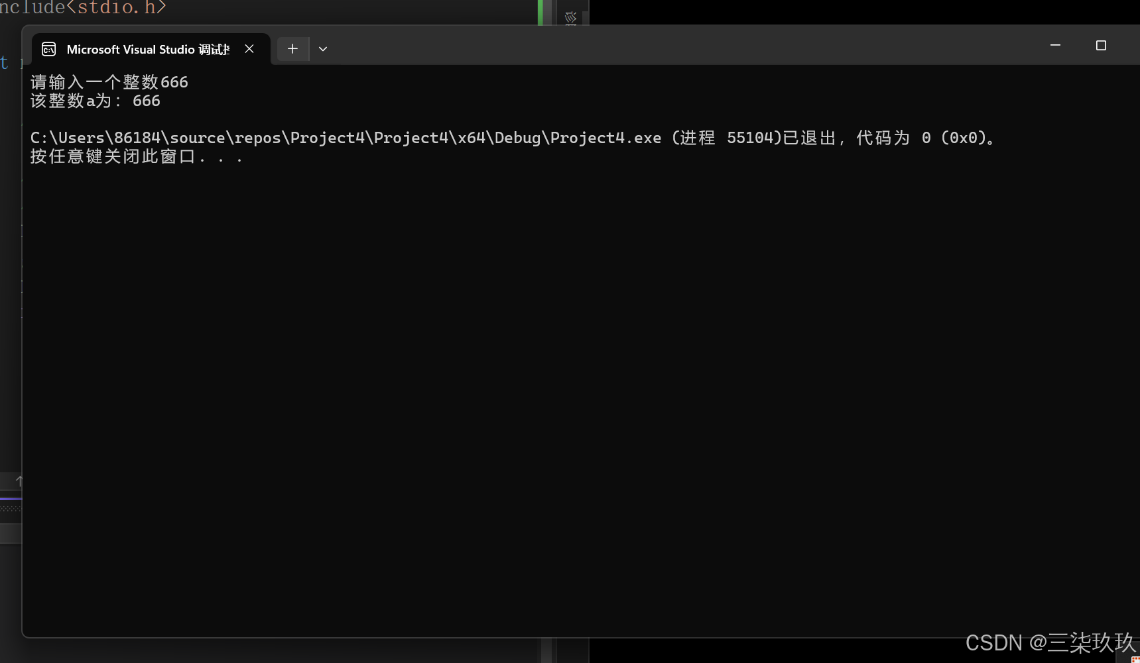Screen dimensions: 1140x663
Task: Click the X icon on the debug console tab
Action: (249, 48)
